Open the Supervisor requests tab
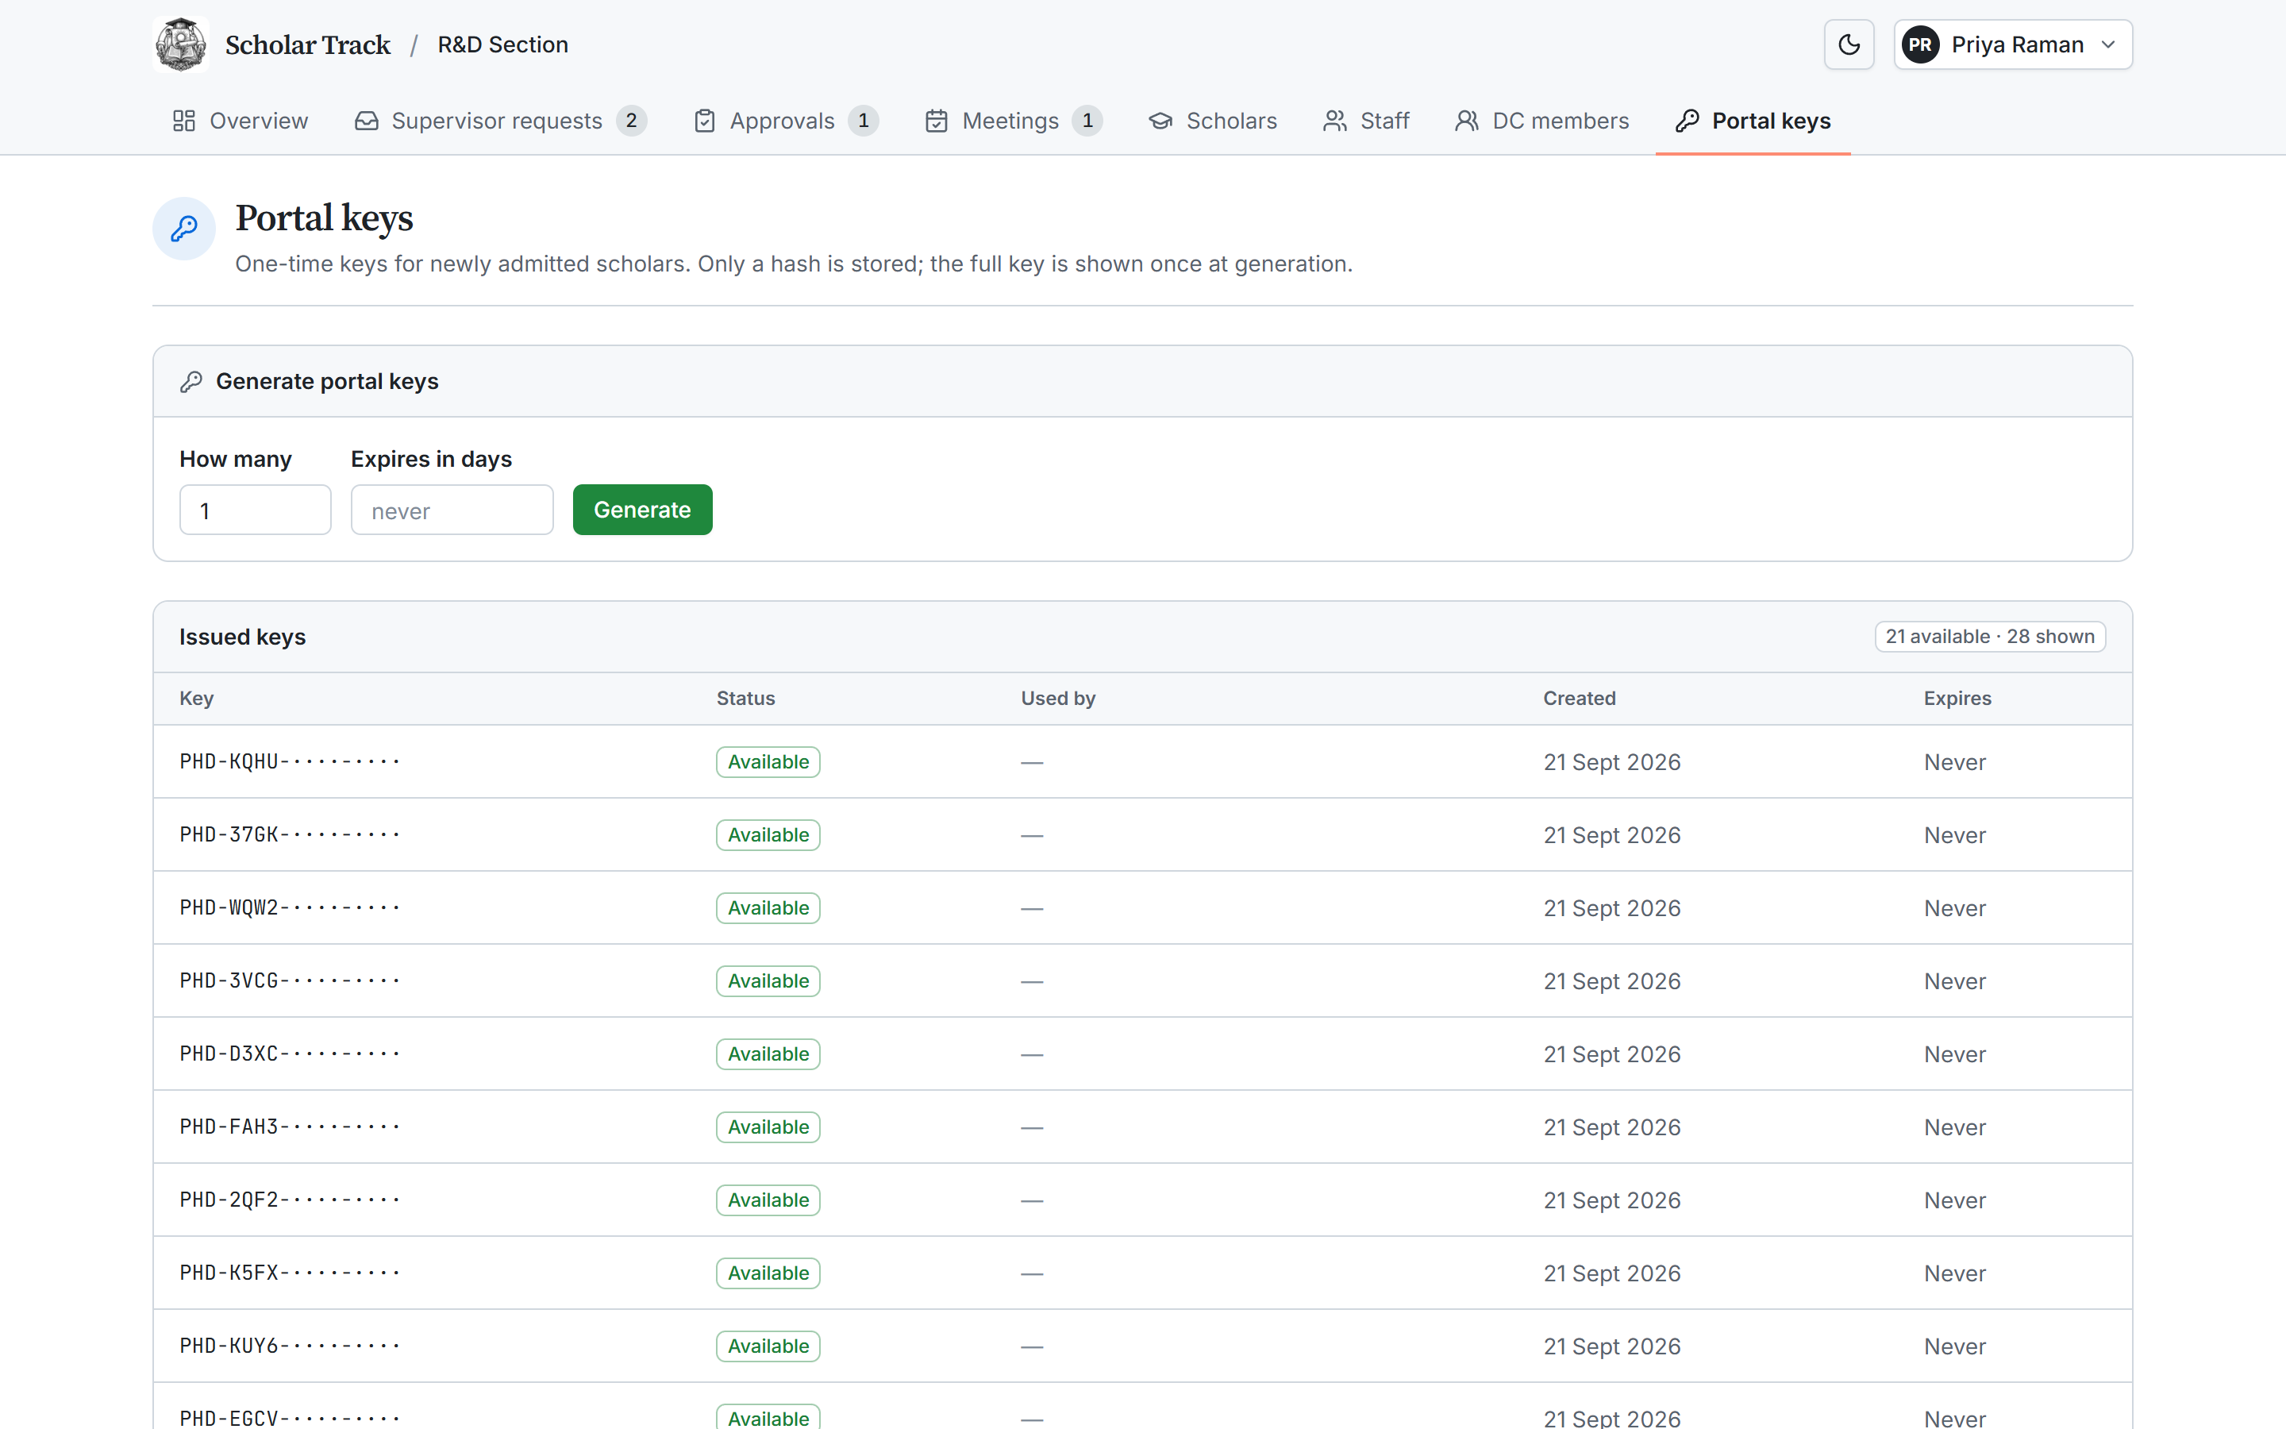The width and height of the screenshot is (2286, 1429). [x=501, y=121]
